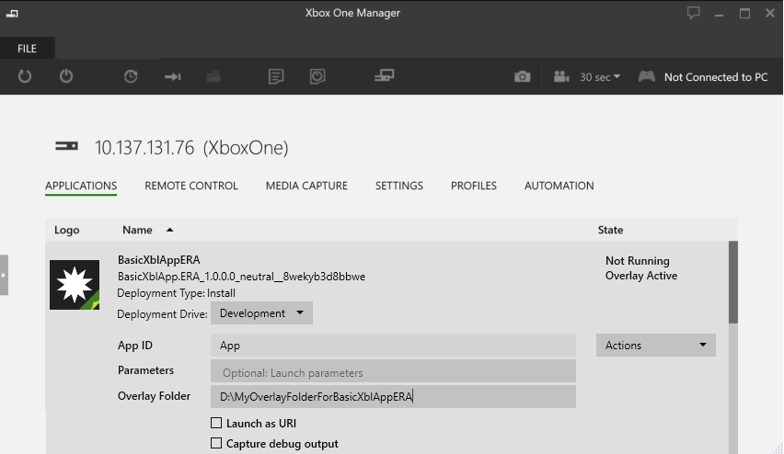This screenshot has width=784, height=454.
Task: Switch to the REMOTE CONTROL tab
Action: point(191,186)
